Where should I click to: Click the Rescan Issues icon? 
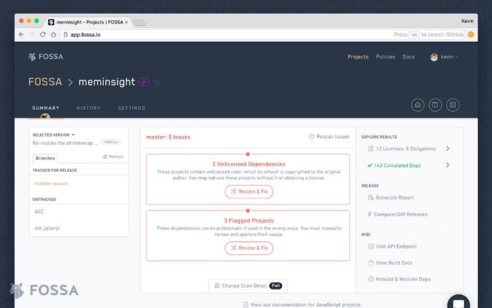[x=311, y=137]
